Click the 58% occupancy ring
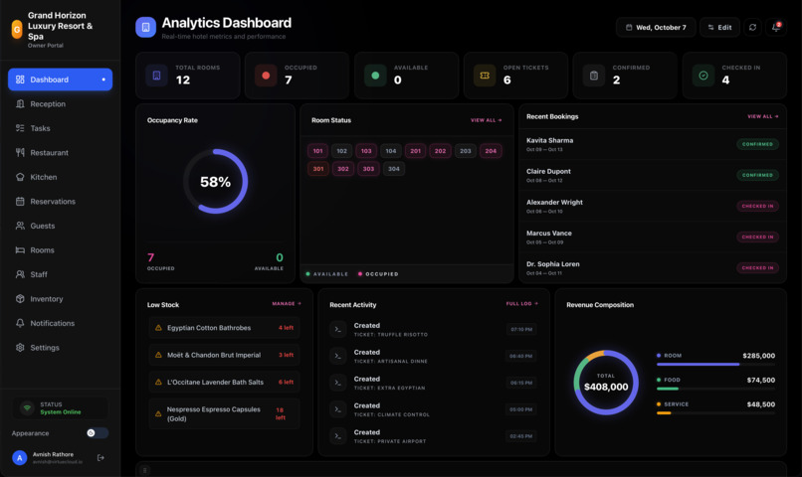Screen dimensions: 802x477 pos(215,181)
